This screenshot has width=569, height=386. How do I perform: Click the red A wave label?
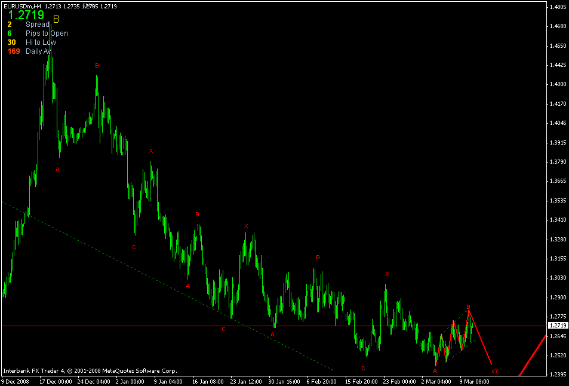(57, 169)
